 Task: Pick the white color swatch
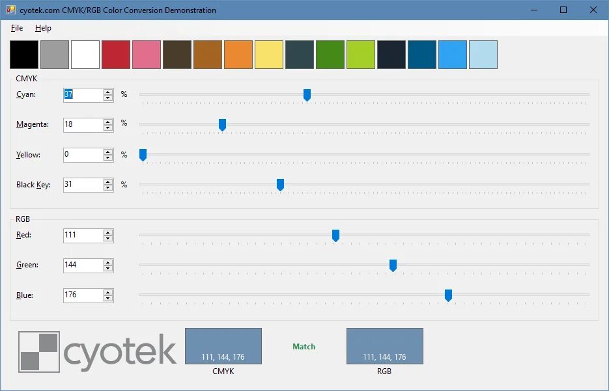coord(85,55)
